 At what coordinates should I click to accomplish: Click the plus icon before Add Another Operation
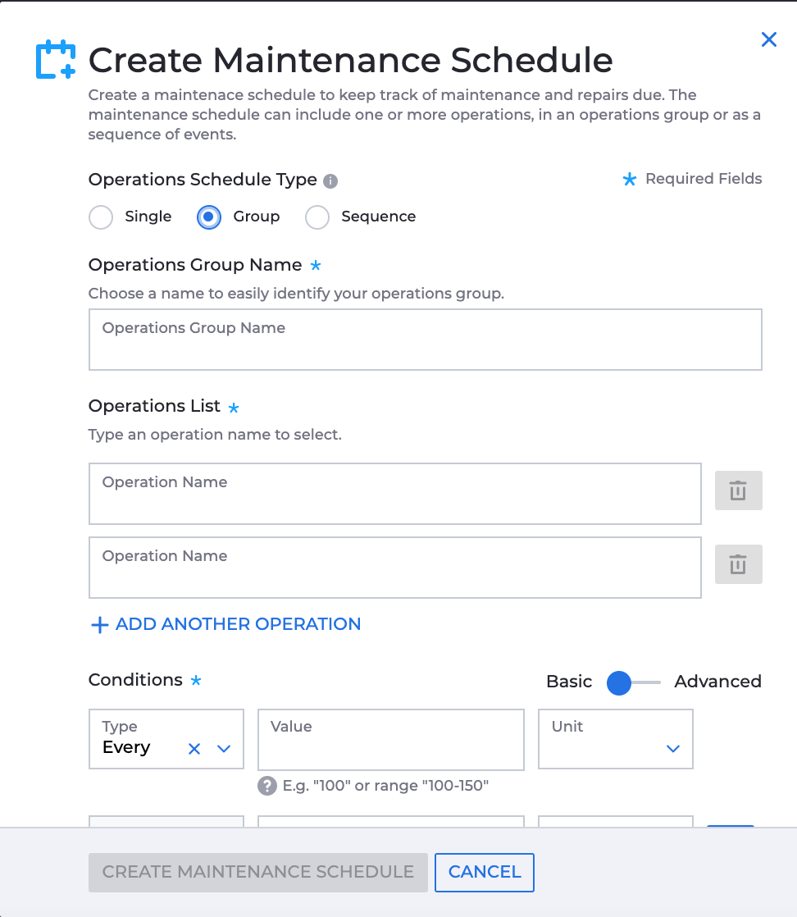[100, 624]
